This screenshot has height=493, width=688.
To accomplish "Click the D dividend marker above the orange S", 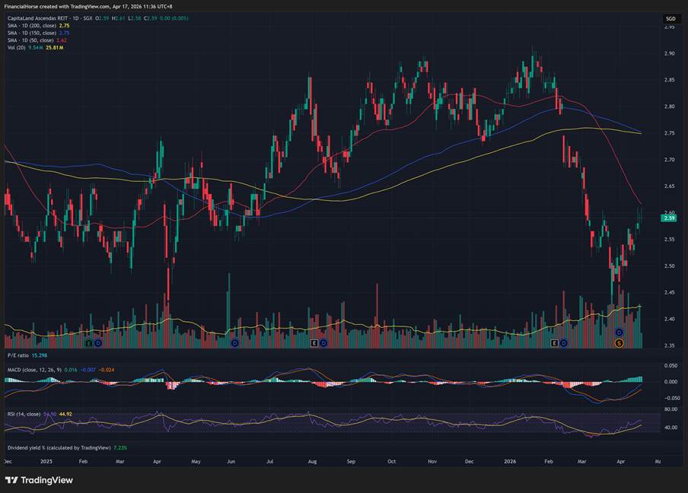I will [x=619, y=333].
